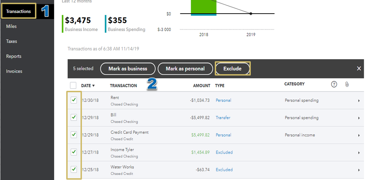Image resolution: width=367 pixels, height=180 pixels.
Task: Uncheck the Water Works transaction checkbox
Action: click(74, 169)
